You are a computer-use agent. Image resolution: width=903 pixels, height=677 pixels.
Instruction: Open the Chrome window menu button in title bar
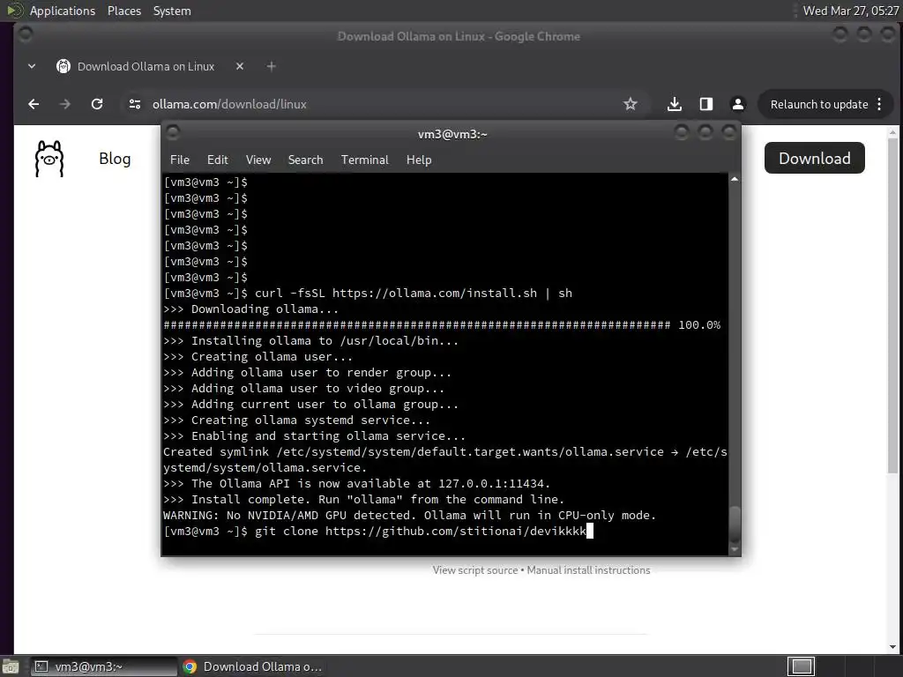tap(26, 35)
